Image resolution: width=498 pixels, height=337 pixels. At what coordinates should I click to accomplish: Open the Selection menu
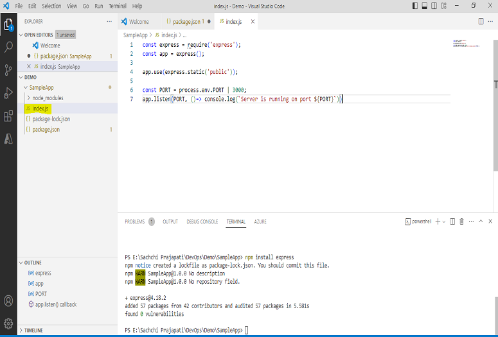(51, 6)
